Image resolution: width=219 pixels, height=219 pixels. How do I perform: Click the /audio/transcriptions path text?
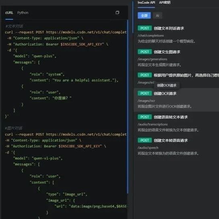(x=153, y=124)
